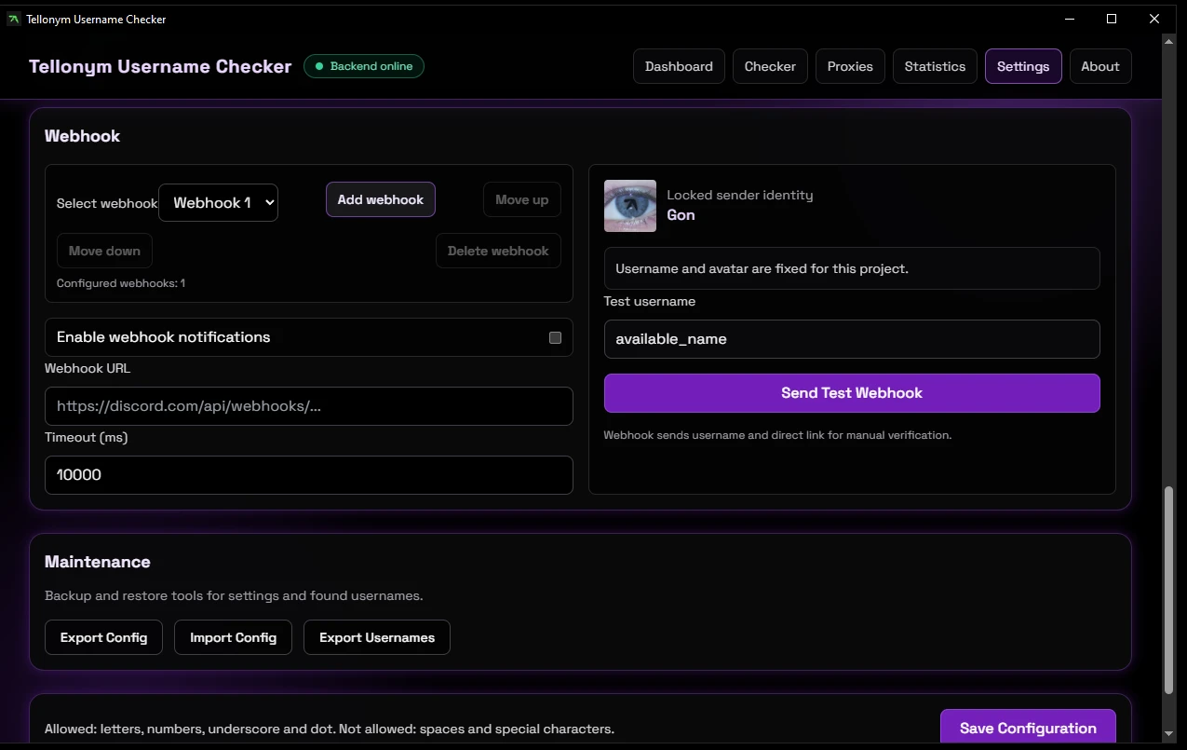The height and width of the screenshot is (750, 1187).
Task: Open the Statistics tab
Action: click(935, 66)
